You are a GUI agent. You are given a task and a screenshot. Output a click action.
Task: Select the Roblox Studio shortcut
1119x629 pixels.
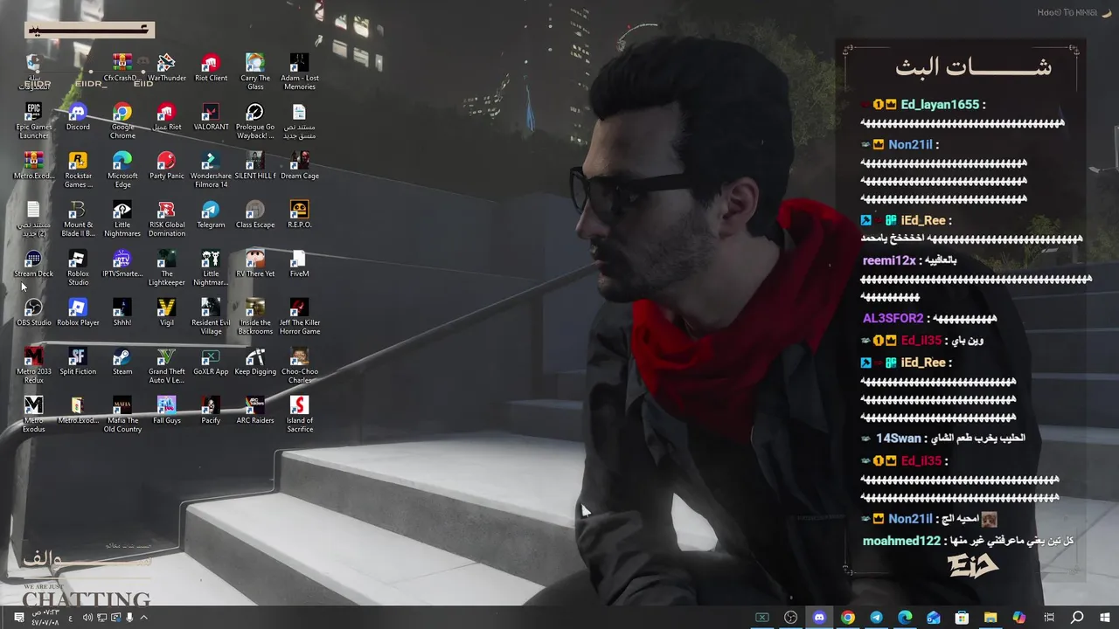pos(78,267)
